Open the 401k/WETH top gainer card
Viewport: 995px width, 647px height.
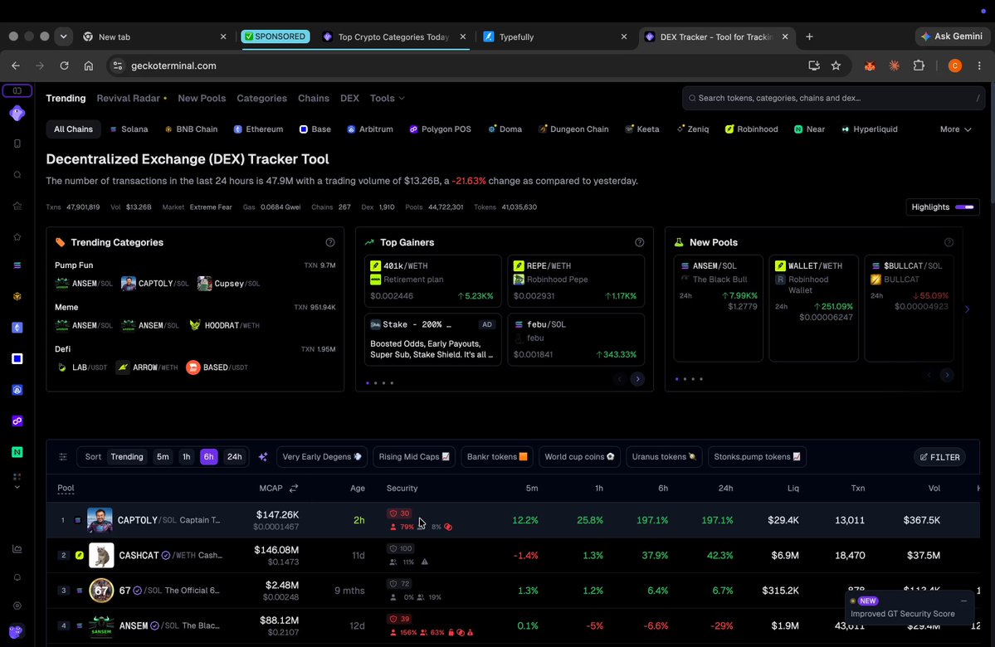click(433, 281)
